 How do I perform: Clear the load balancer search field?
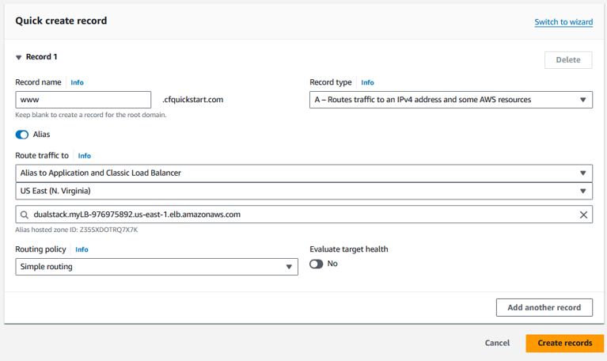[x=583, y=215]
